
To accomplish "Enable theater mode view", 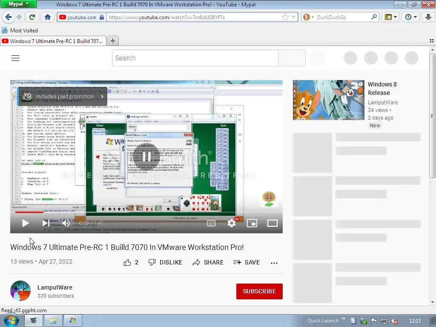I will [x=272, y=223].
